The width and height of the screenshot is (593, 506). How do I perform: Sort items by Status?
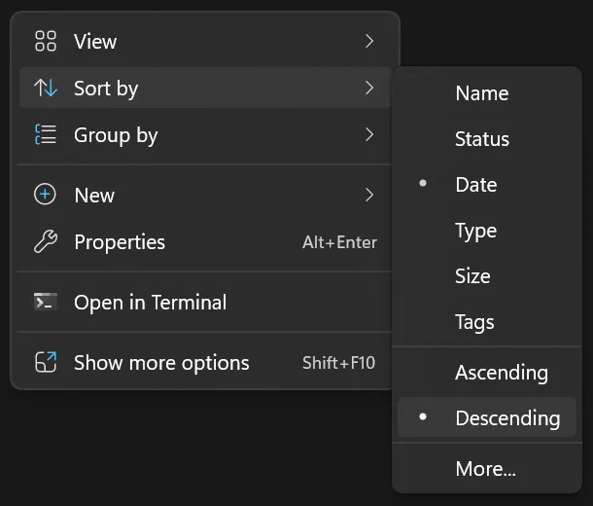[x=481, y=139]
